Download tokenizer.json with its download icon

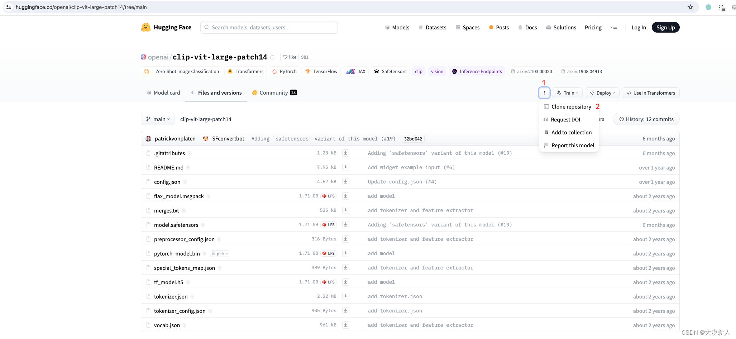pos(345,296)
